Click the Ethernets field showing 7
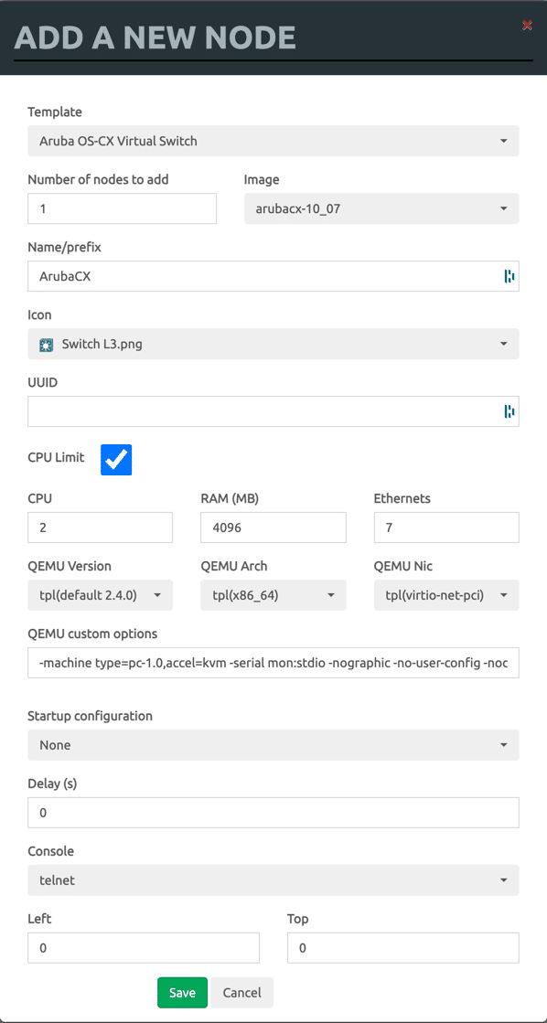Screen dimensions: 547x1023 coord(446,527)
